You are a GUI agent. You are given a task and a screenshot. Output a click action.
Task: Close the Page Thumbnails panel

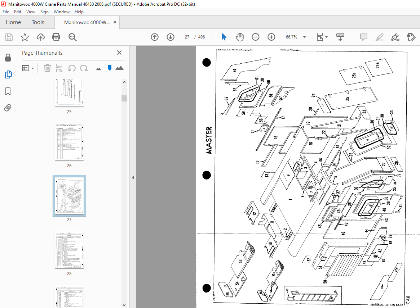119,53
